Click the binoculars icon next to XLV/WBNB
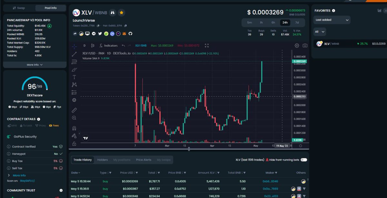The height and width of the screenshot is (198, 387). point(113,13)
